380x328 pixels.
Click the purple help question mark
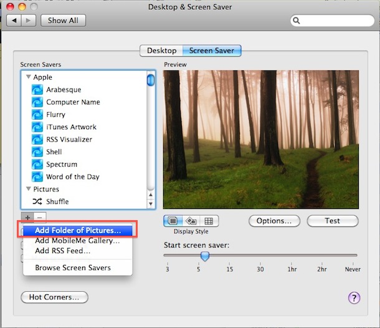point(354,297)
